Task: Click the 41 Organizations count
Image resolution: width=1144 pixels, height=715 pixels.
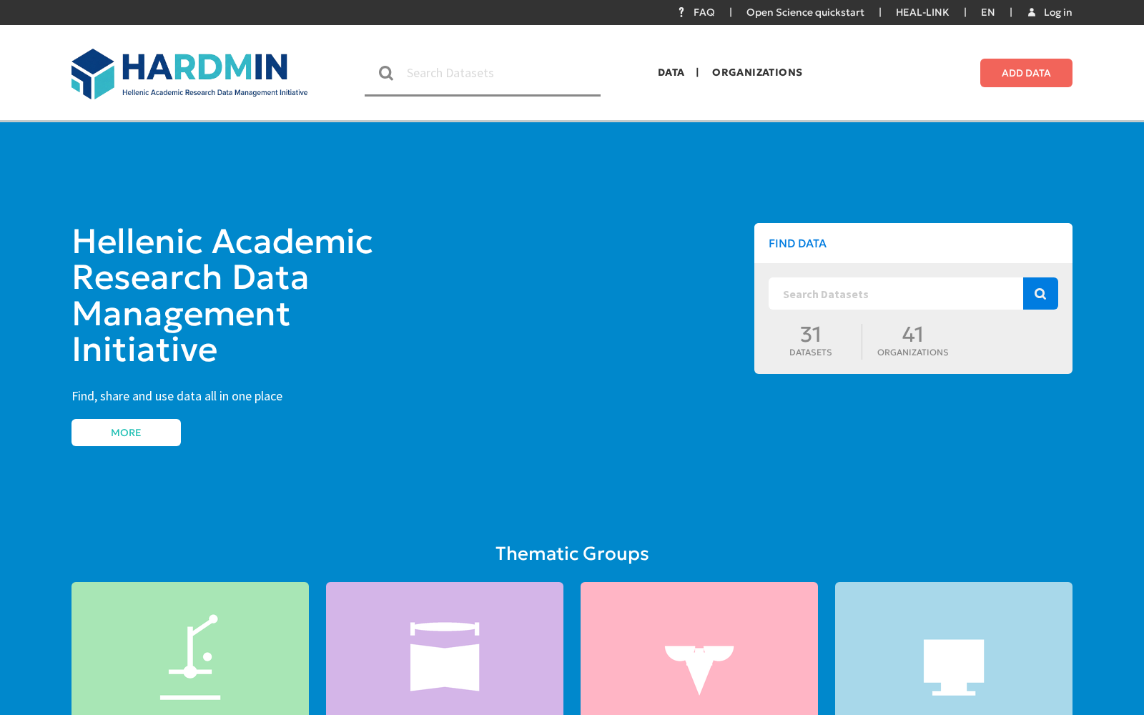Action: point(913,341)
